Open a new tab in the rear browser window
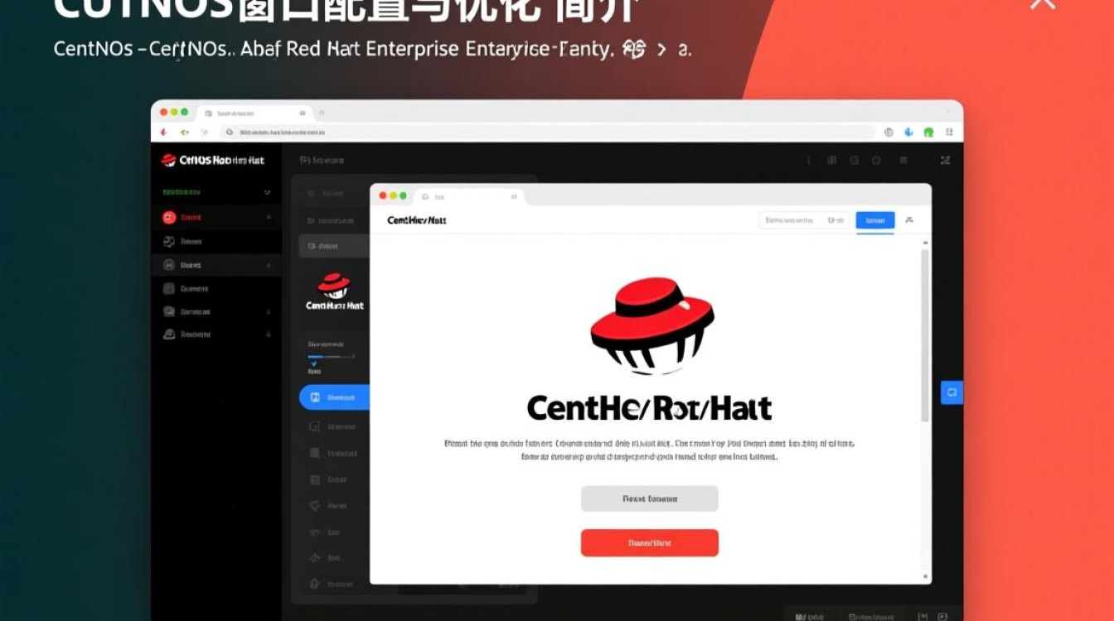Image resolution: width=1114 pixels, height=621 pixels. point(322,112)
